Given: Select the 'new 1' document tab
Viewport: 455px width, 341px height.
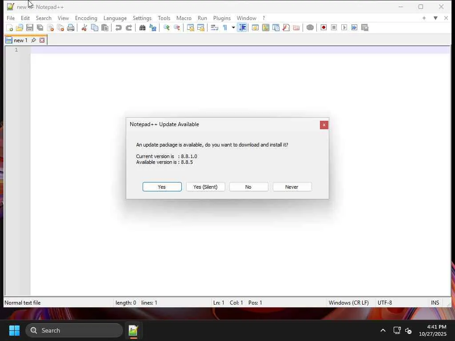Looking at the screenshot, I should 20,40.
